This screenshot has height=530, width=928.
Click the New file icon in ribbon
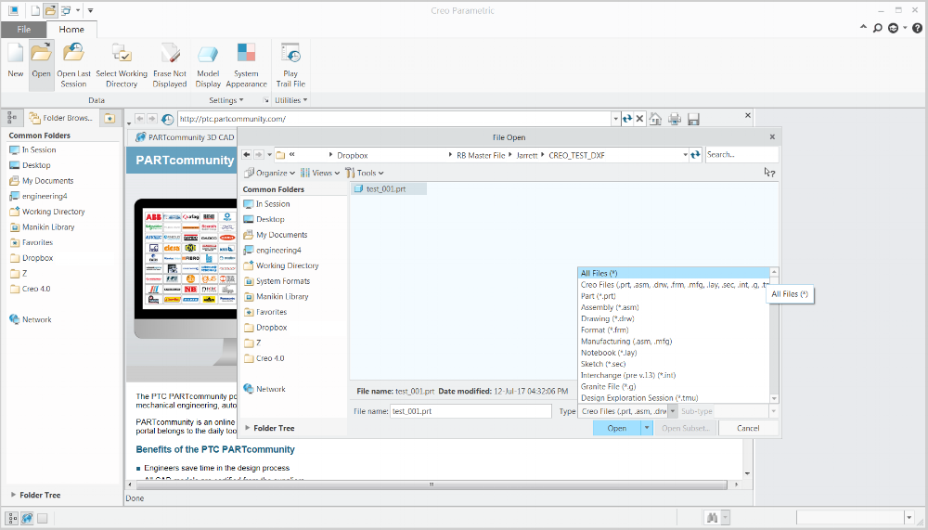tap(16, 53)
